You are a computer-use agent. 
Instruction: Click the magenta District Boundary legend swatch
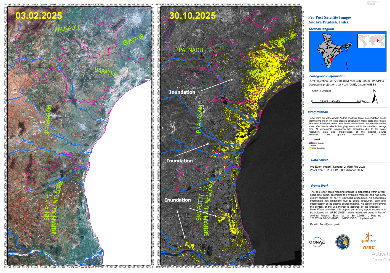(310, 143)
